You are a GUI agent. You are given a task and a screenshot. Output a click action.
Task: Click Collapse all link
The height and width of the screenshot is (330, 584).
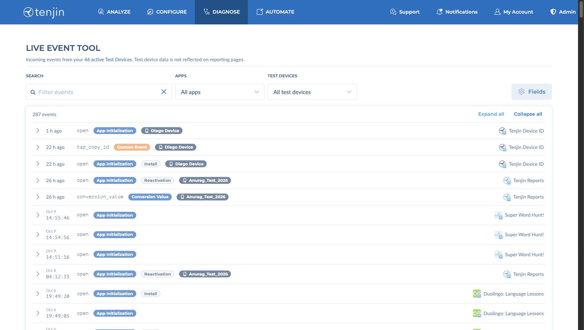tap(528, 114)
